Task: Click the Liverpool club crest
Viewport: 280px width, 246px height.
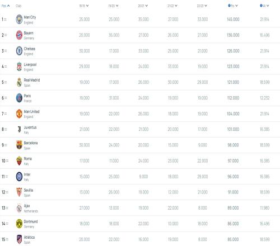Action: pos(19,67)
